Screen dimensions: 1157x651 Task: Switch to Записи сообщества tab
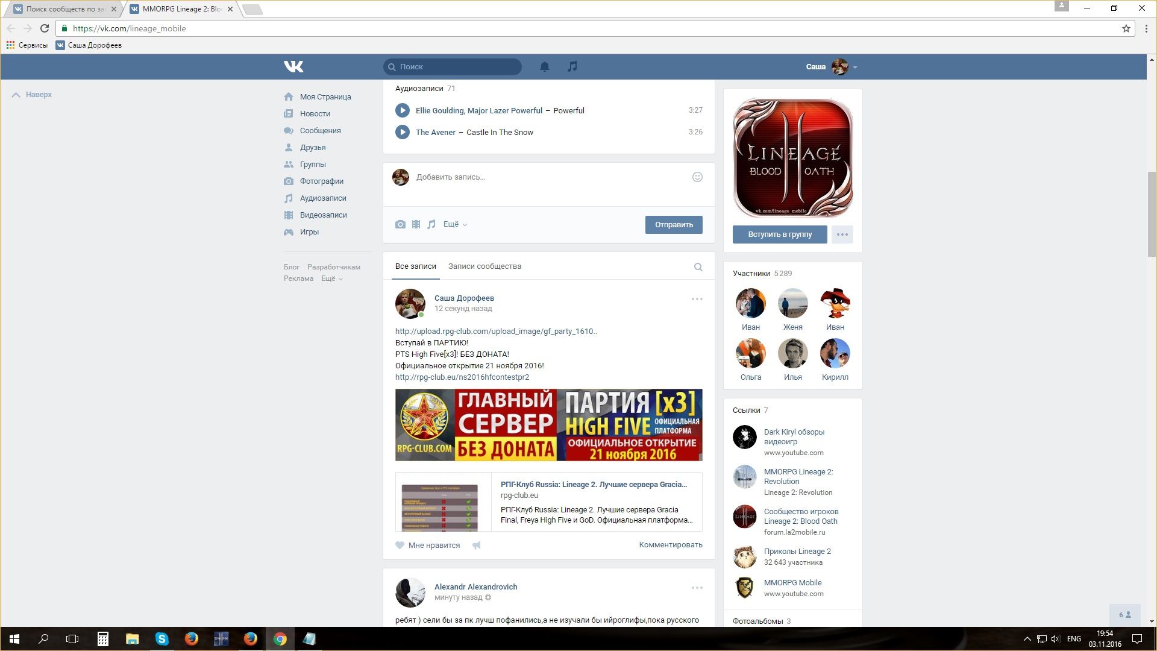(484, 266)
